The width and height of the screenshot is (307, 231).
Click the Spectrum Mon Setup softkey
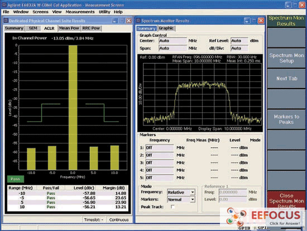286,58
